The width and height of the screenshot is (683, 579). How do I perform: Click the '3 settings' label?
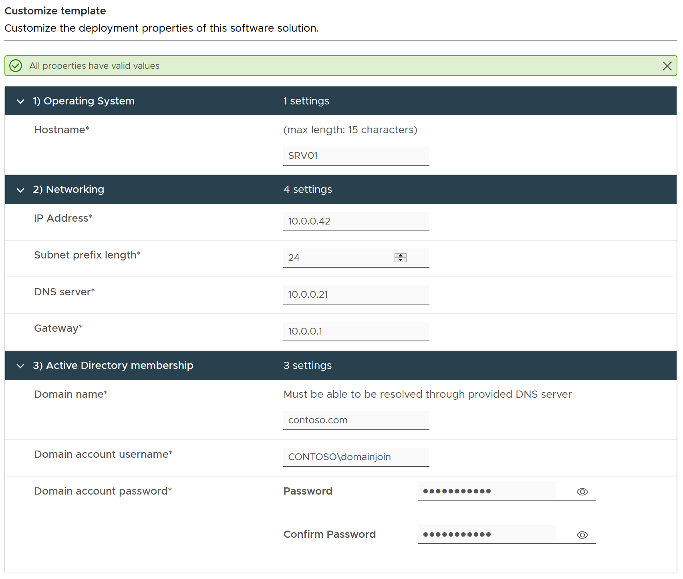pos(308,365)
